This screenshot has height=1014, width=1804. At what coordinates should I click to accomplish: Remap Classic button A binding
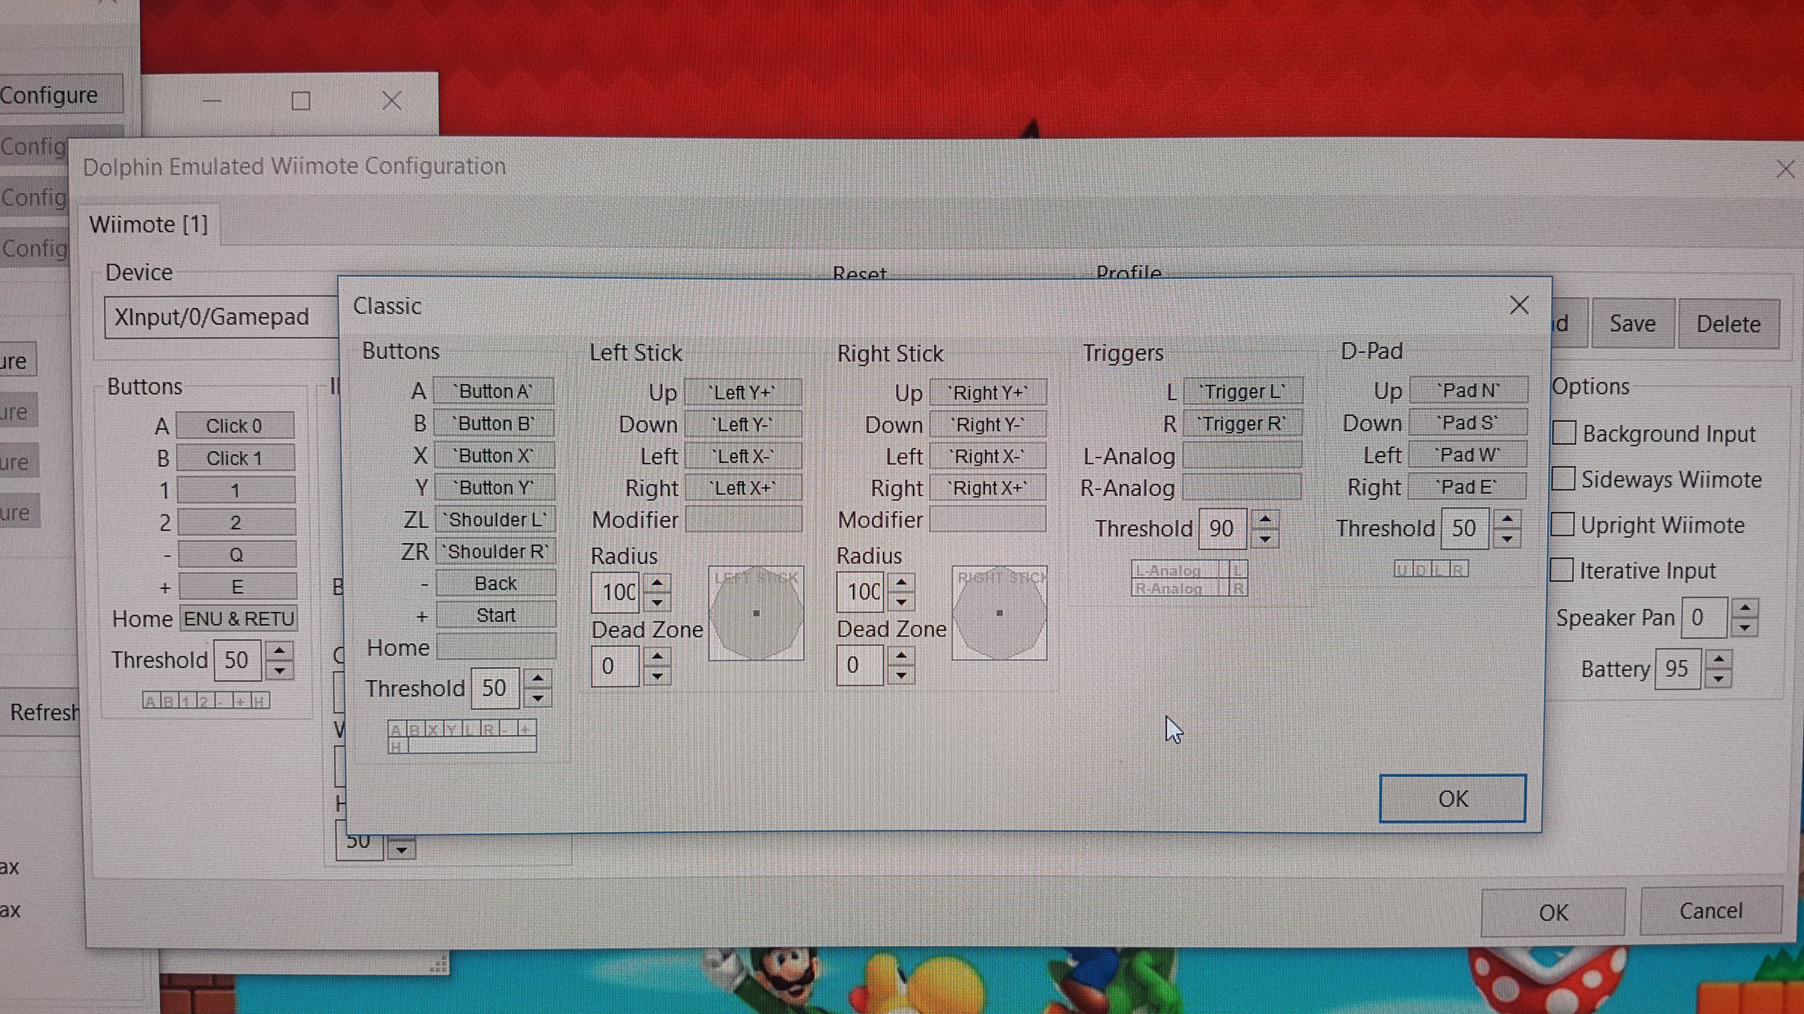494,391
